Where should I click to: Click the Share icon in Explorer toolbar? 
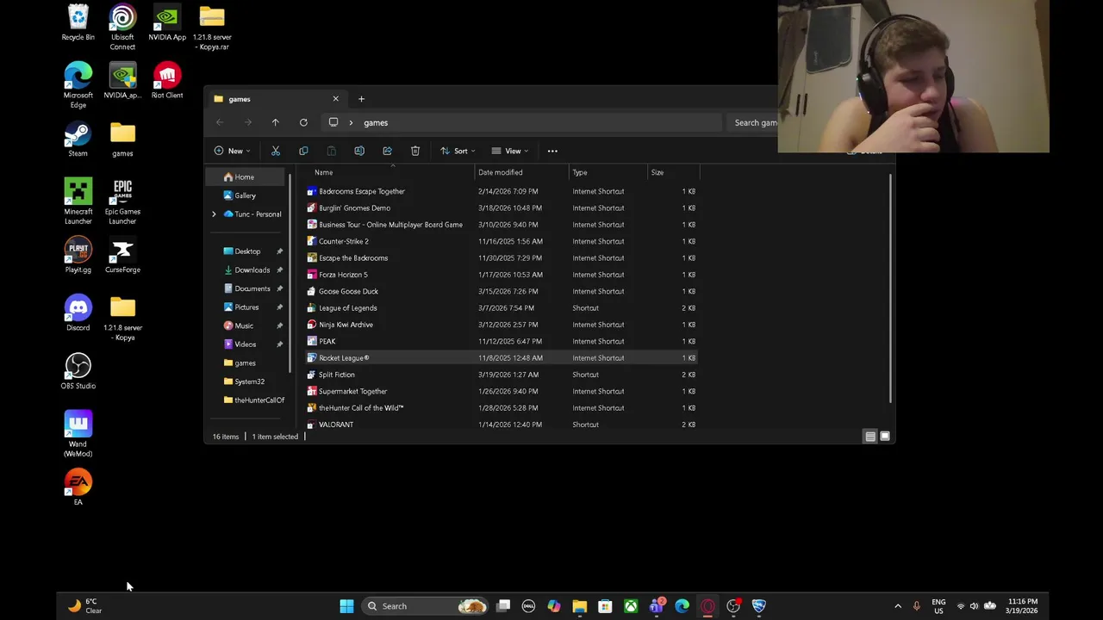click(x=387, y=151)
